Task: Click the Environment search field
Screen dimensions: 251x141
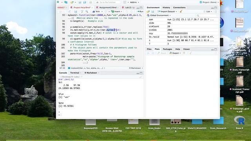Action: (x=207, y=15)
